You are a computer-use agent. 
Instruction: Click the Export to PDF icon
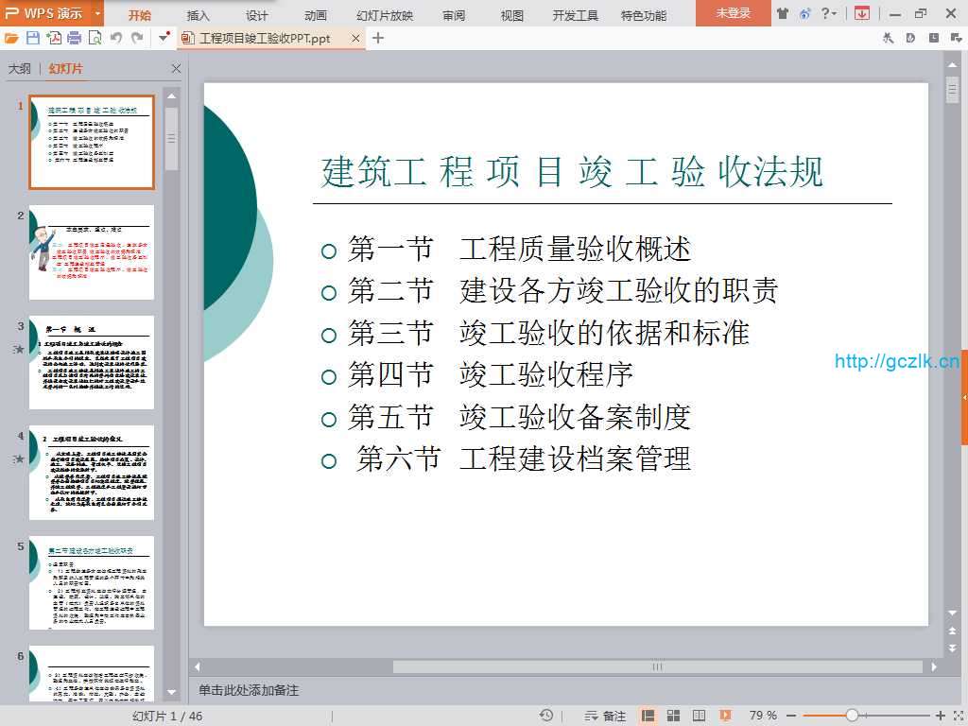(54, 38)
